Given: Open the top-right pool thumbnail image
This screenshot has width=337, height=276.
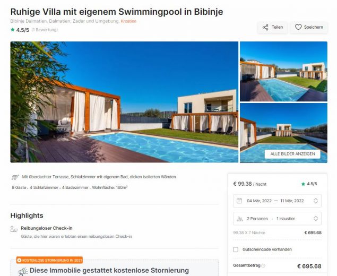Looking at the screenshot, I should 283,71.
